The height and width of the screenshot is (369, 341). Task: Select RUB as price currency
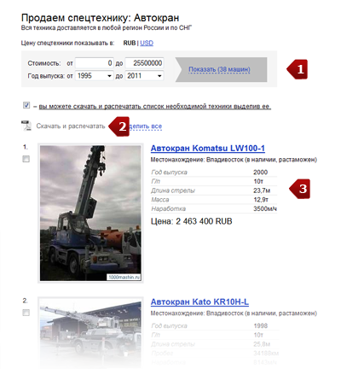(130, 43)
